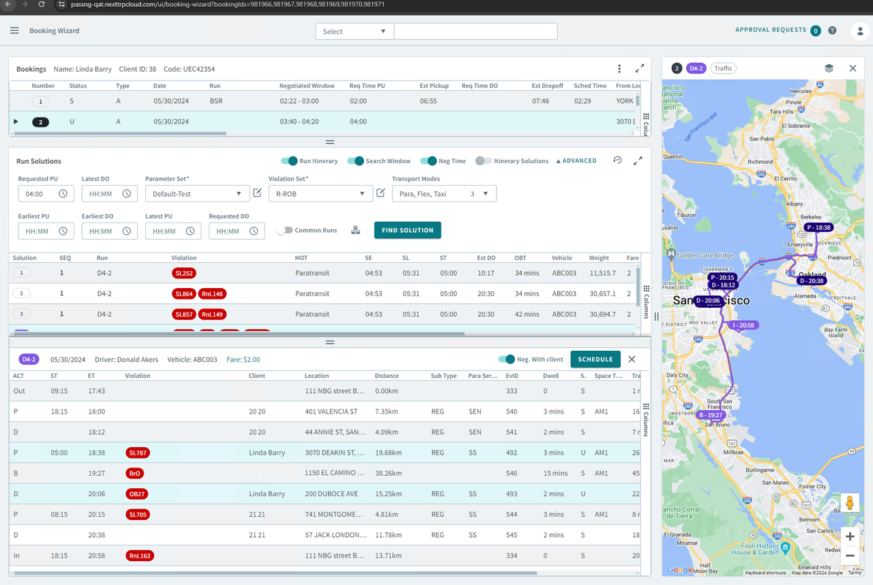Click the history icon in Run Solutions
Viewport: 873px width, 585px height.
pyautogui.click(x=617, y=160)
